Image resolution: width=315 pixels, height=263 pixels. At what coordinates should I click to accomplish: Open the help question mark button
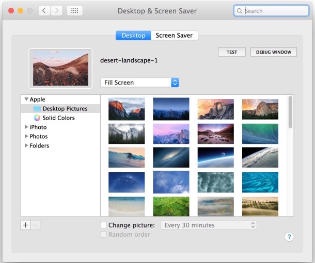[x=289, y=237]
